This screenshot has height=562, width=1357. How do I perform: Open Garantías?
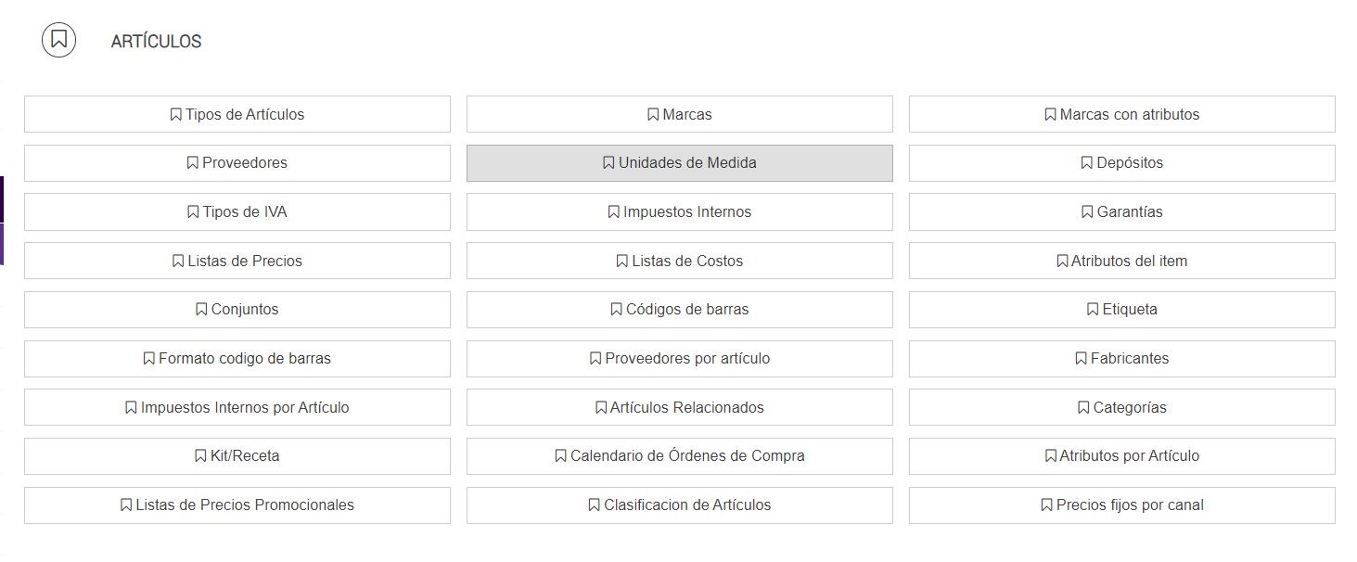point(1122,211)
